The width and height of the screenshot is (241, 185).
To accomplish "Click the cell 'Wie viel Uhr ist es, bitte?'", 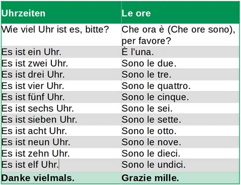I will pyautogui.click(x=61, y=35).
